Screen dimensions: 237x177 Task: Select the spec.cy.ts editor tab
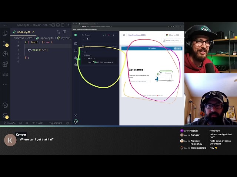(x=24, y=32)
